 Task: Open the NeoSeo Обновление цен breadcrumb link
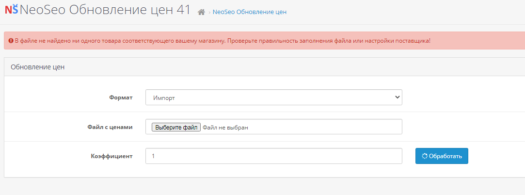click(x=250, y=12)
